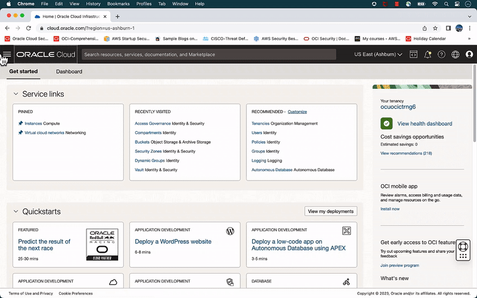Screen dimensions: 477x298
Task: Open the US East (Ashburn) region dropdown
Action: (x=378, y=54)
